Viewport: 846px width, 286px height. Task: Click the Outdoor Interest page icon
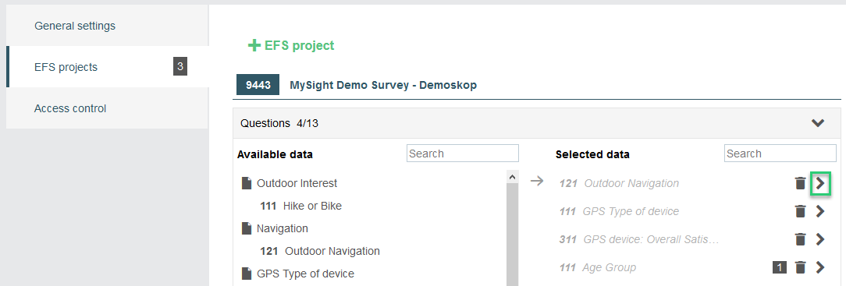tap(247, 183)
